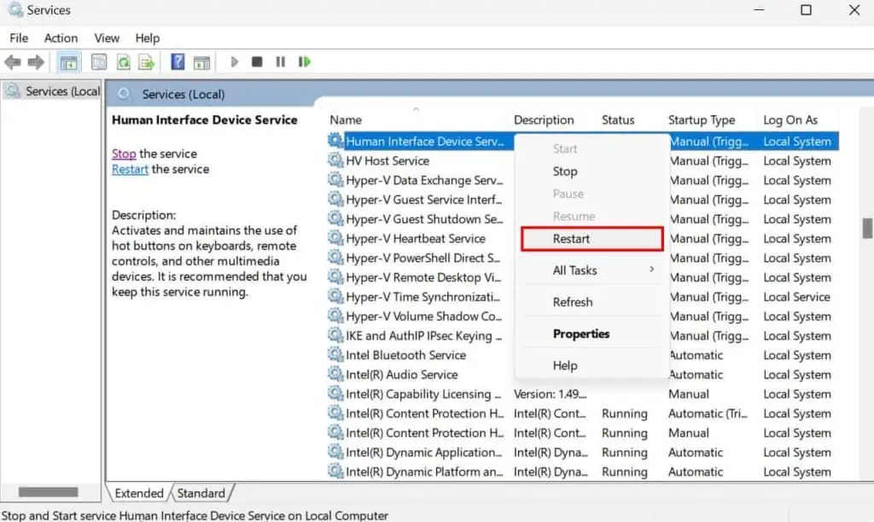Click the Restart the service link

click(x=129, y=169)
